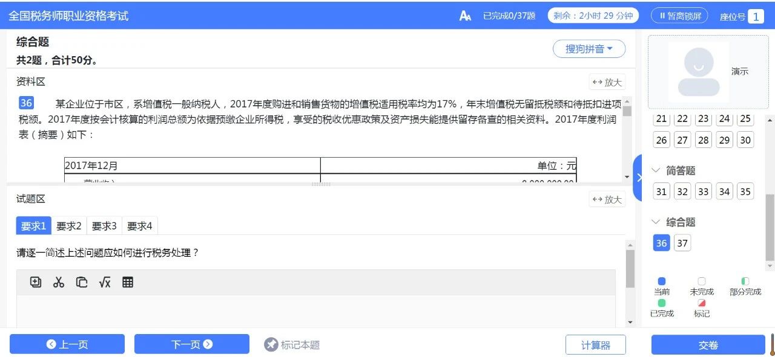The width and height of the screenshot is (775, 357).
Task: Click the Aa font size icon in the header
Action: 464,15
